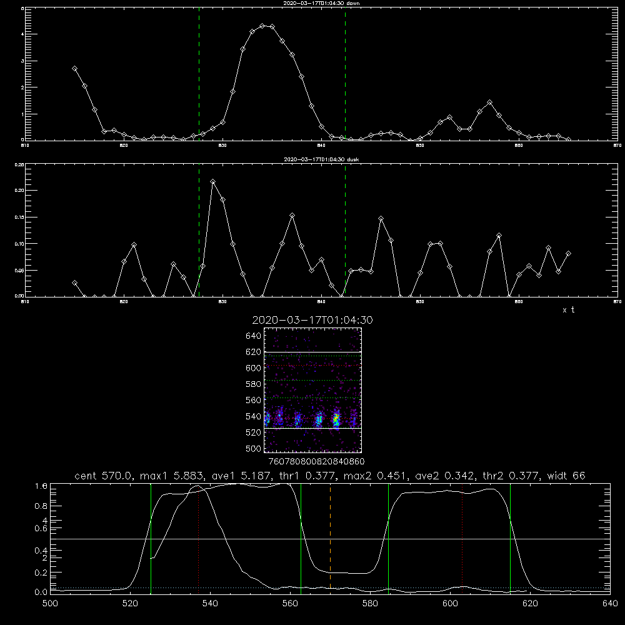Click the '640' y-axis label beside the spectrogram
This screenshot has width=625, height=625.
point(253,336)
